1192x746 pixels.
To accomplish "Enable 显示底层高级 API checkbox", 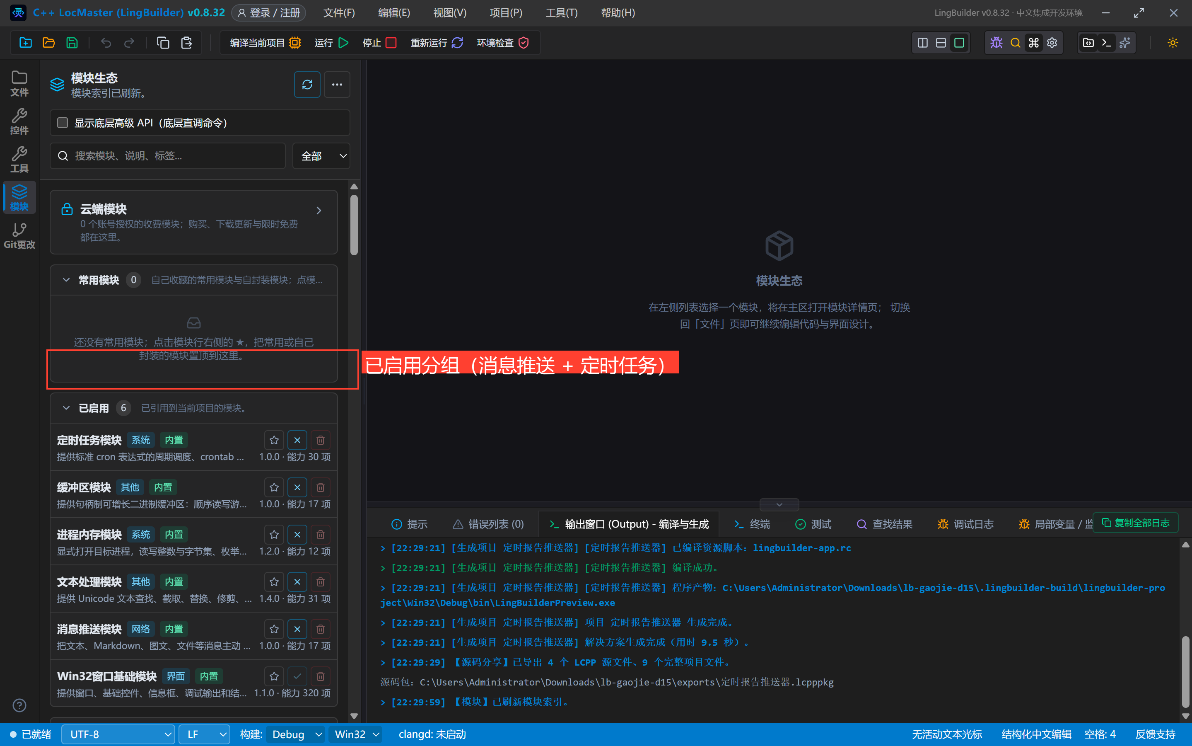I will point(63,122).
